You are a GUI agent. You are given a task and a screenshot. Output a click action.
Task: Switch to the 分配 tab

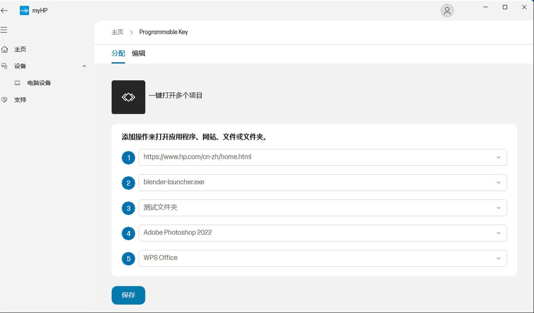[118, 53]
